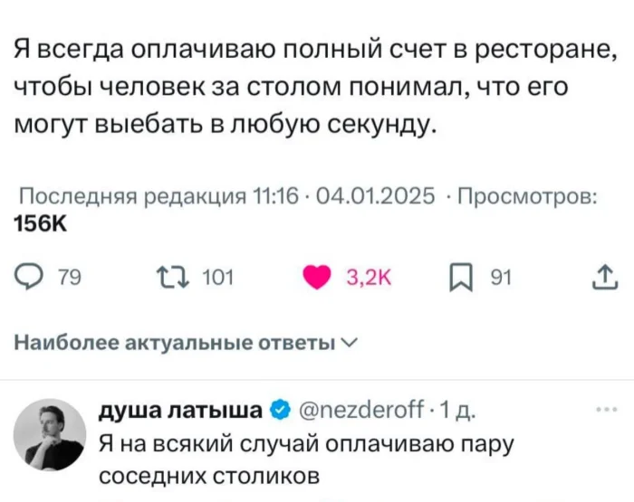Click the душа латыша display name
The image size is (634, 502).
pyautogui.click(x=183, y=412)
